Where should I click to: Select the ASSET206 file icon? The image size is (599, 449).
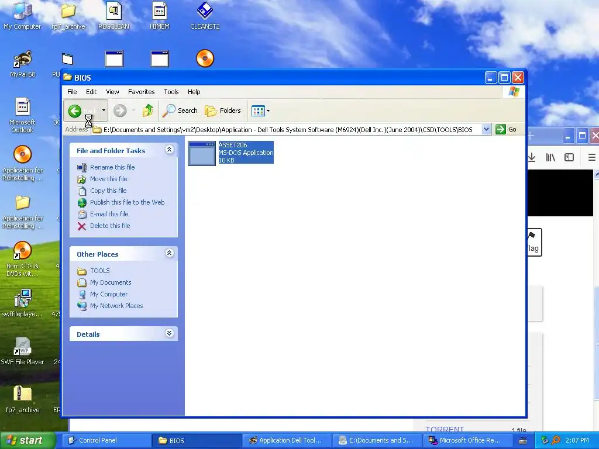[x=202, y=153]
